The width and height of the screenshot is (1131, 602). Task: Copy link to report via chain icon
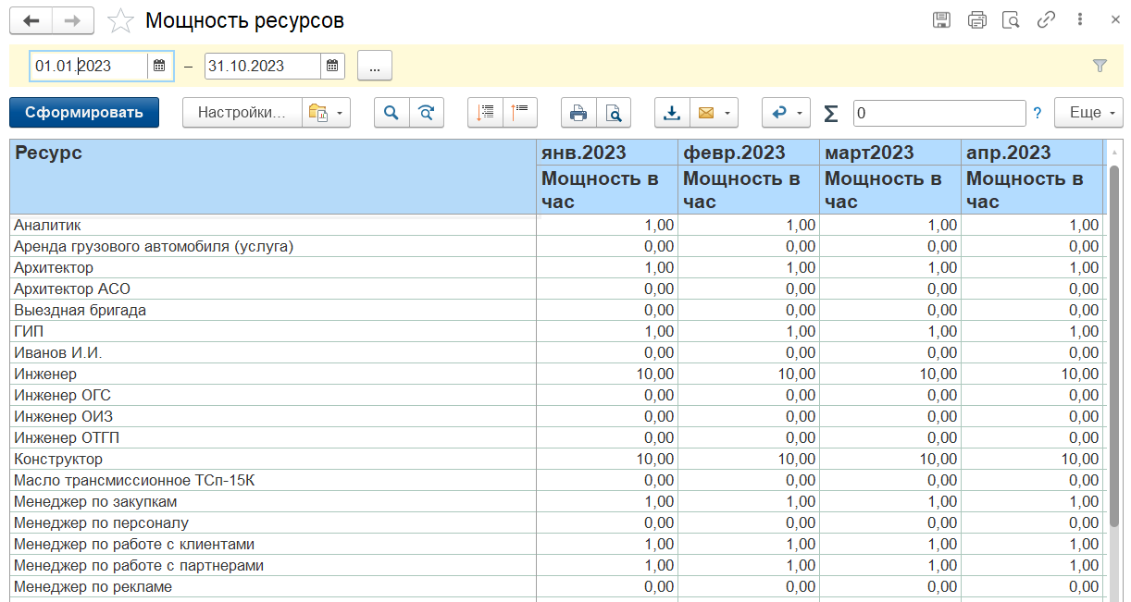[x=1046, y=20]
